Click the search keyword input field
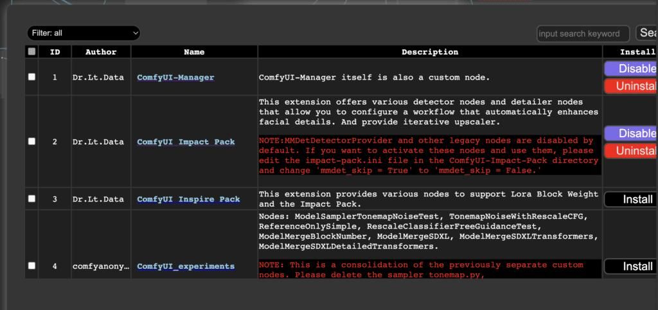Image resolution: width=658 pixels, height=310 pixels. [x=583, y=34]
